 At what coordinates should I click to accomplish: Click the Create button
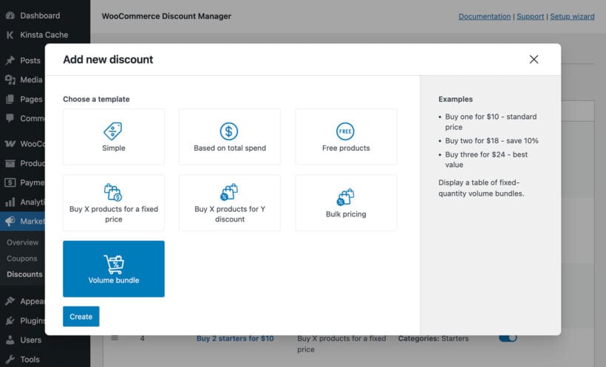[81, 317]
